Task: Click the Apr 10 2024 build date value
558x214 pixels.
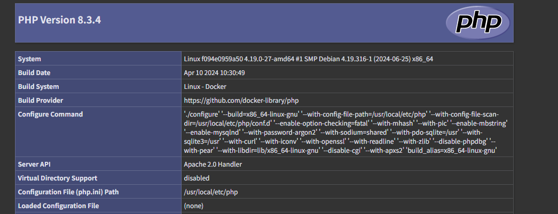Action: pyautogui.click(x=214, y=72)
